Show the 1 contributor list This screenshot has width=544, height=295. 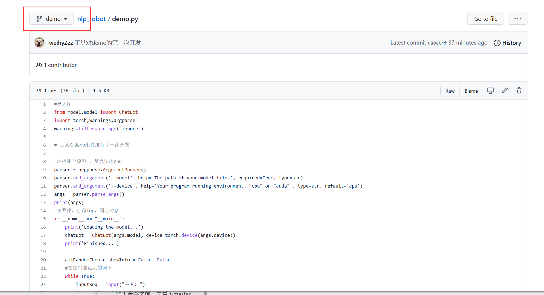click(x=60, y=65)
